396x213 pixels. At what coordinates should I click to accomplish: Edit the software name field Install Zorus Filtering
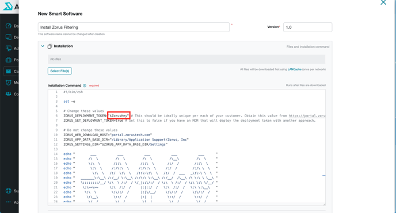tap(134, 27)
